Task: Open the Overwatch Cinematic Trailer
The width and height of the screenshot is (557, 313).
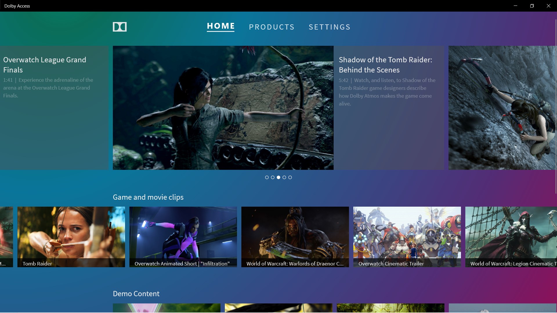Action: tap(407, 237)
